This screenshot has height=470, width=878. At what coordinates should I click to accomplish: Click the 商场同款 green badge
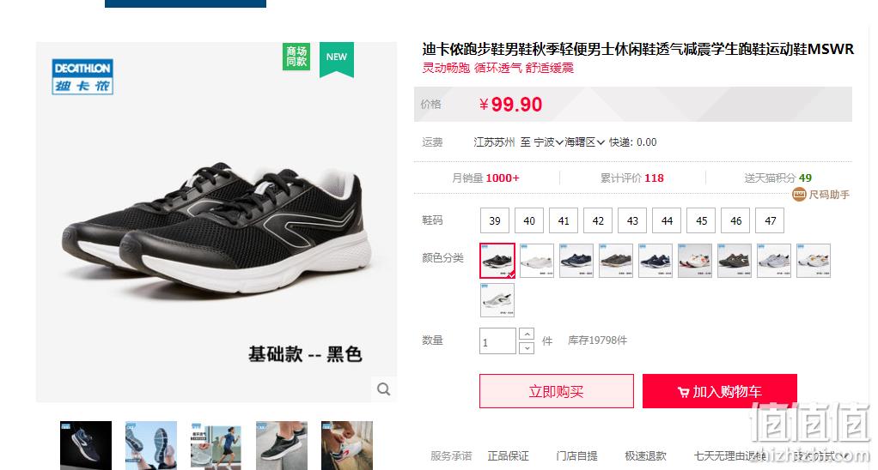tap(296, 57)
